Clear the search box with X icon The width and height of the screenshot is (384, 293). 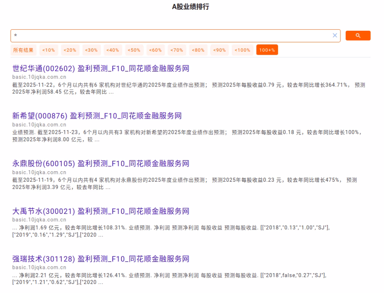coord(335,36)
